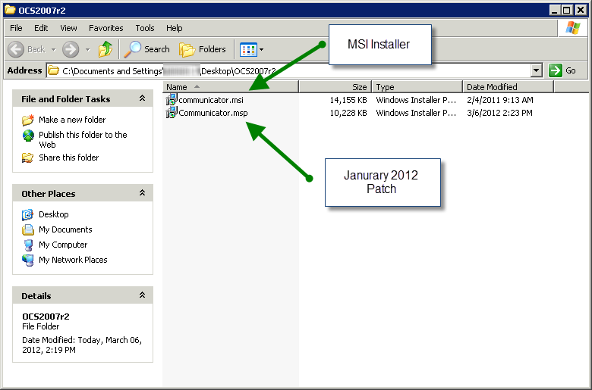Click the 10,228 KB size cell
This screenshot has height=390, width=592.
pos(348,113)
